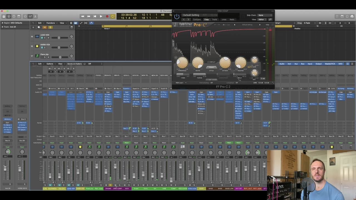This screenshot has height=200, width=356.
Task: Expand the Track: Inst 24 disclosure triangle
Action: point(3,27)
